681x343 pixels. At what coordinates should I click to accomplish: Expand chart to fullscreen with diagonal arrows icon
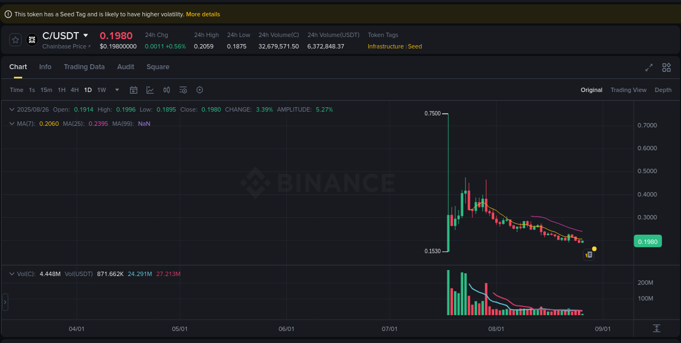click(x=649, y=68)
